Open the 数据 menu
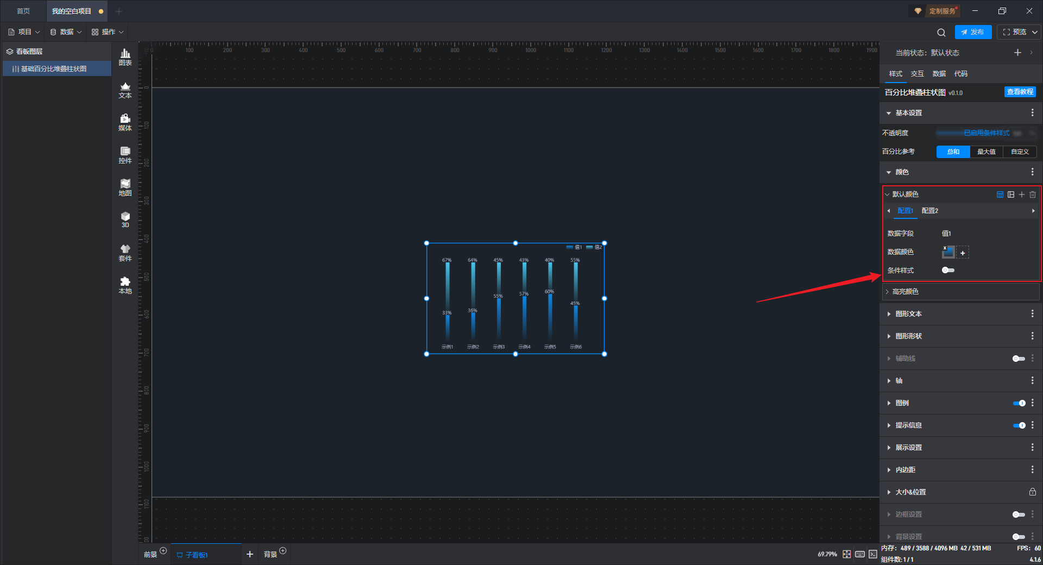The image size is (1043, 565). 66,32
